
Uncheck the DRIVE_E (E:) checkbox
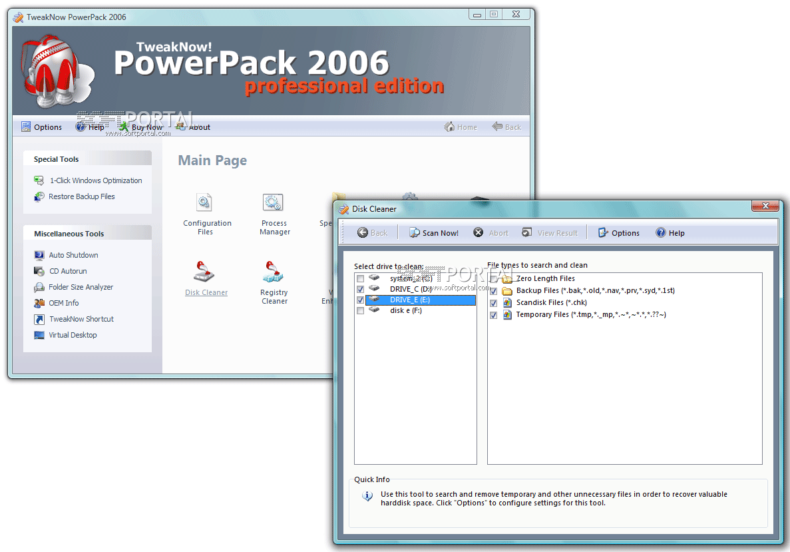(x=360, y=300)
